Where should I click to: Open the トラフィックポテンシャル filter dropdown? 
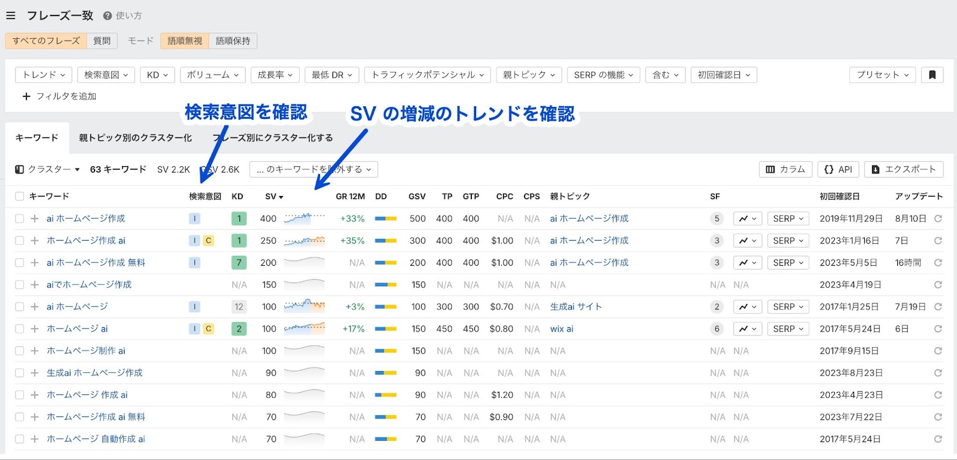pos(427,75)
